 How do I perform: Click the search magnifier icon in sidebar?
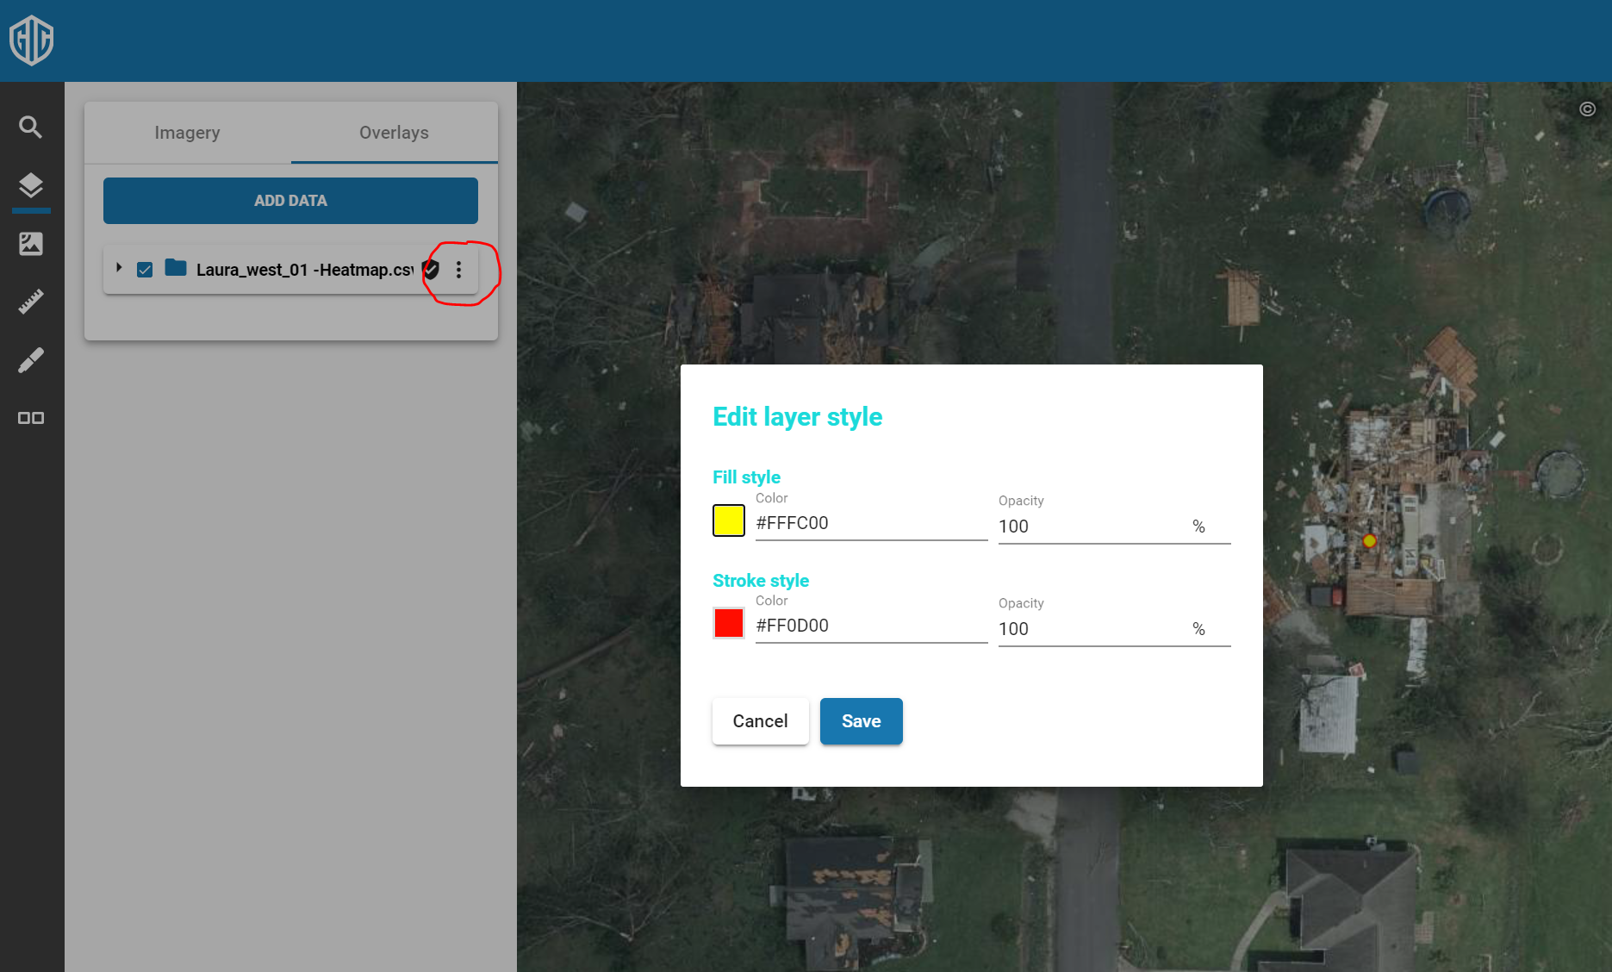[31, 128]
